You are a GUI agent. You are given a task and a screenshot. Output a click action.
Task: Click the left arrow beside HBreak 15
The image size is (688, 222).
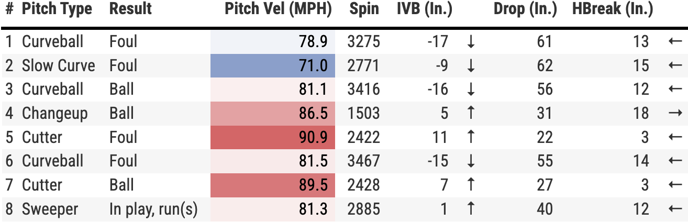pyautogui.click(x=675, y=66)
